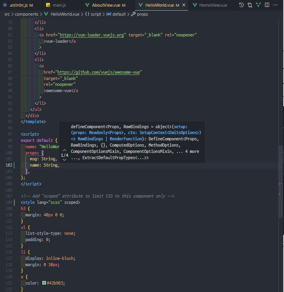This screenshot has height=292, width=284.
Task: Click line number 97 in gutter
Action: pyautogui.click(x=10, y=134)
